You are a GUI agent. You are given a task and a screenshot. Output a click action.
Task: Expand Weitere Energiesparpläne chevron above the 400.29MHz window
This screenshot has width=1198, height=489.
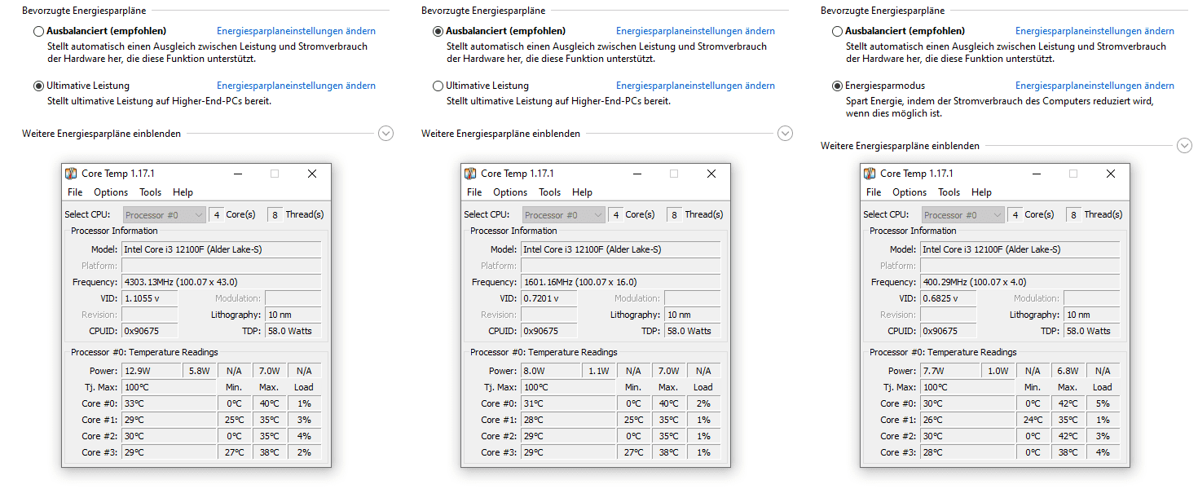(x=1185, y=145)
